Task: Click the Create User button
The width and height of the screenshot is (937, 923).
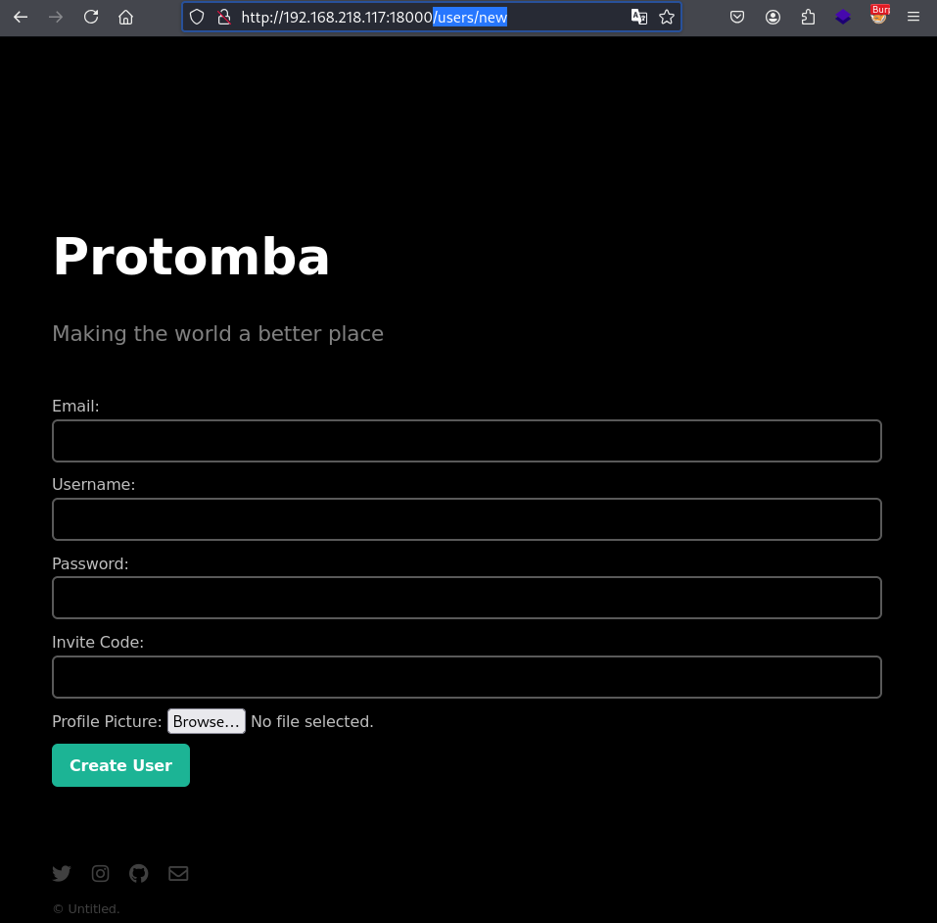Action: click(120, 765)
